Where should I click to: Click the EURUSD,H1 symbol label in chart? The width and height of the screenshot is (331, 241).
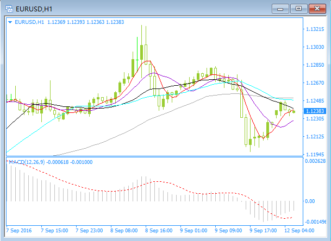[29, 22]
